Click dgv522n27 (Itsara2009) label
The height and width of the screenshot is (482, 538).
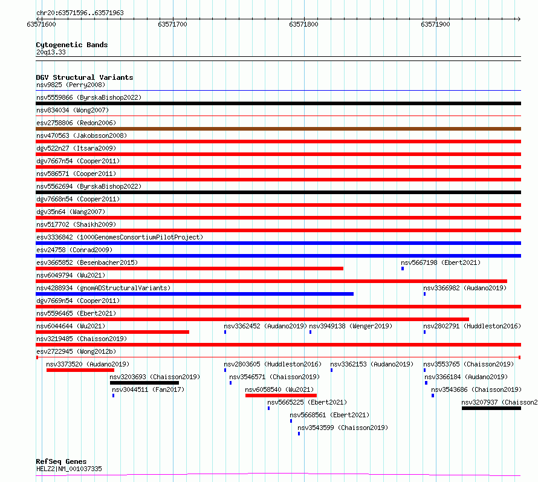pyautogui.click(x=76, y=148)
